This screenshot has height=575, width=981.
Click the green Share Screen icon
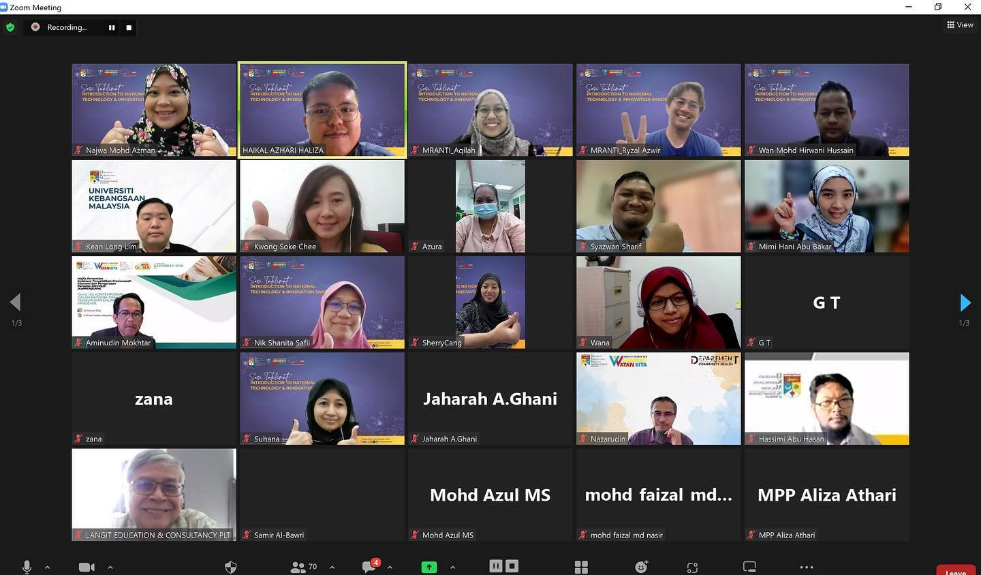click(429, 567)
